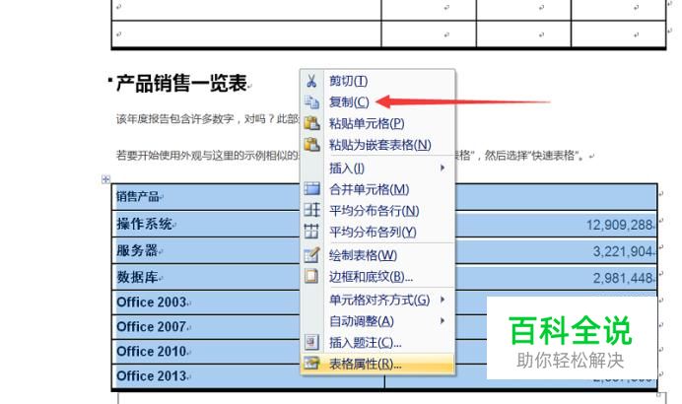682x404 pixels.
Task: Click the heading 产品销售一览表
Action: click(x=181, y=83)
